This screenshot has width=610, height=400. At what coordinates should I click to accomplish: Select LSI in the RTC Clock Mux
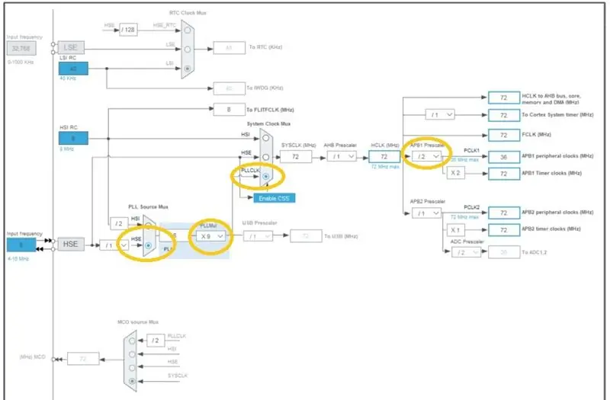[x=188, y=69]
